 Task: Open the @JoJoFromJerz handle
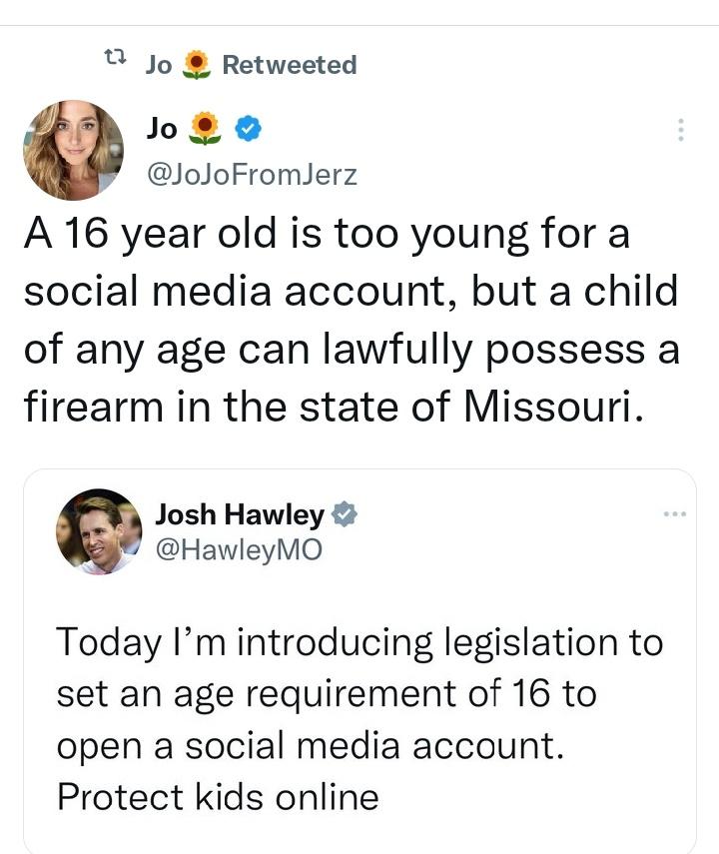tap(251, 175)
